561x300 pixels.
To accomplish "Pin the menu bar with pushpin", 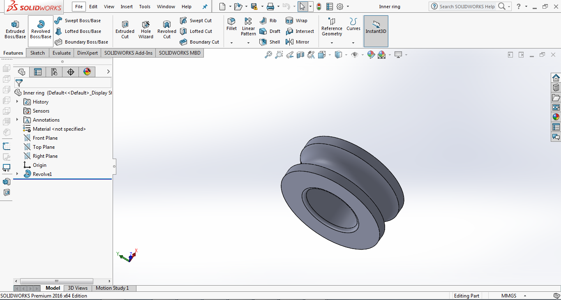I will [205, 7].
